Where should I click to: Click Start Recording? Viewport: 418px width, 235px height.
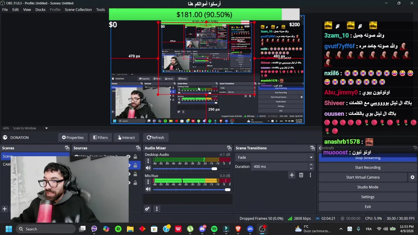click(x=368, y=167)
